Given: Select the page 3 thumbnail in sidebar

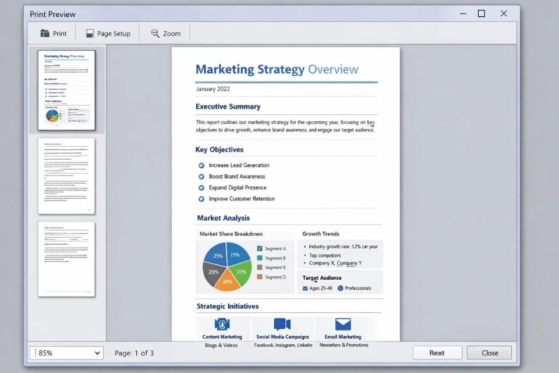Looking at the screenshot, I should pos(66,259).
